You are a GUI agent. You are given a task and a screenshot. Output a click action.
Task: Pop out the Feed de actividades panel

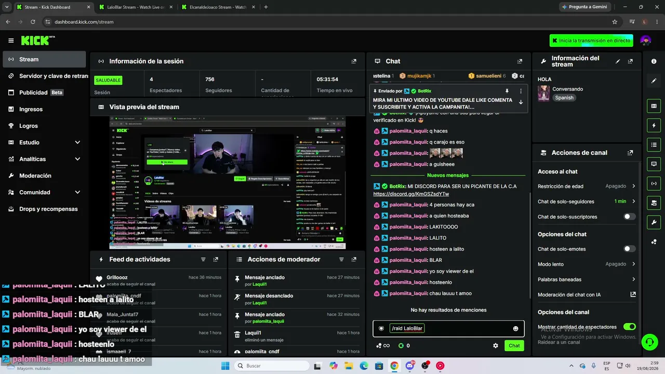pos(216,259)
